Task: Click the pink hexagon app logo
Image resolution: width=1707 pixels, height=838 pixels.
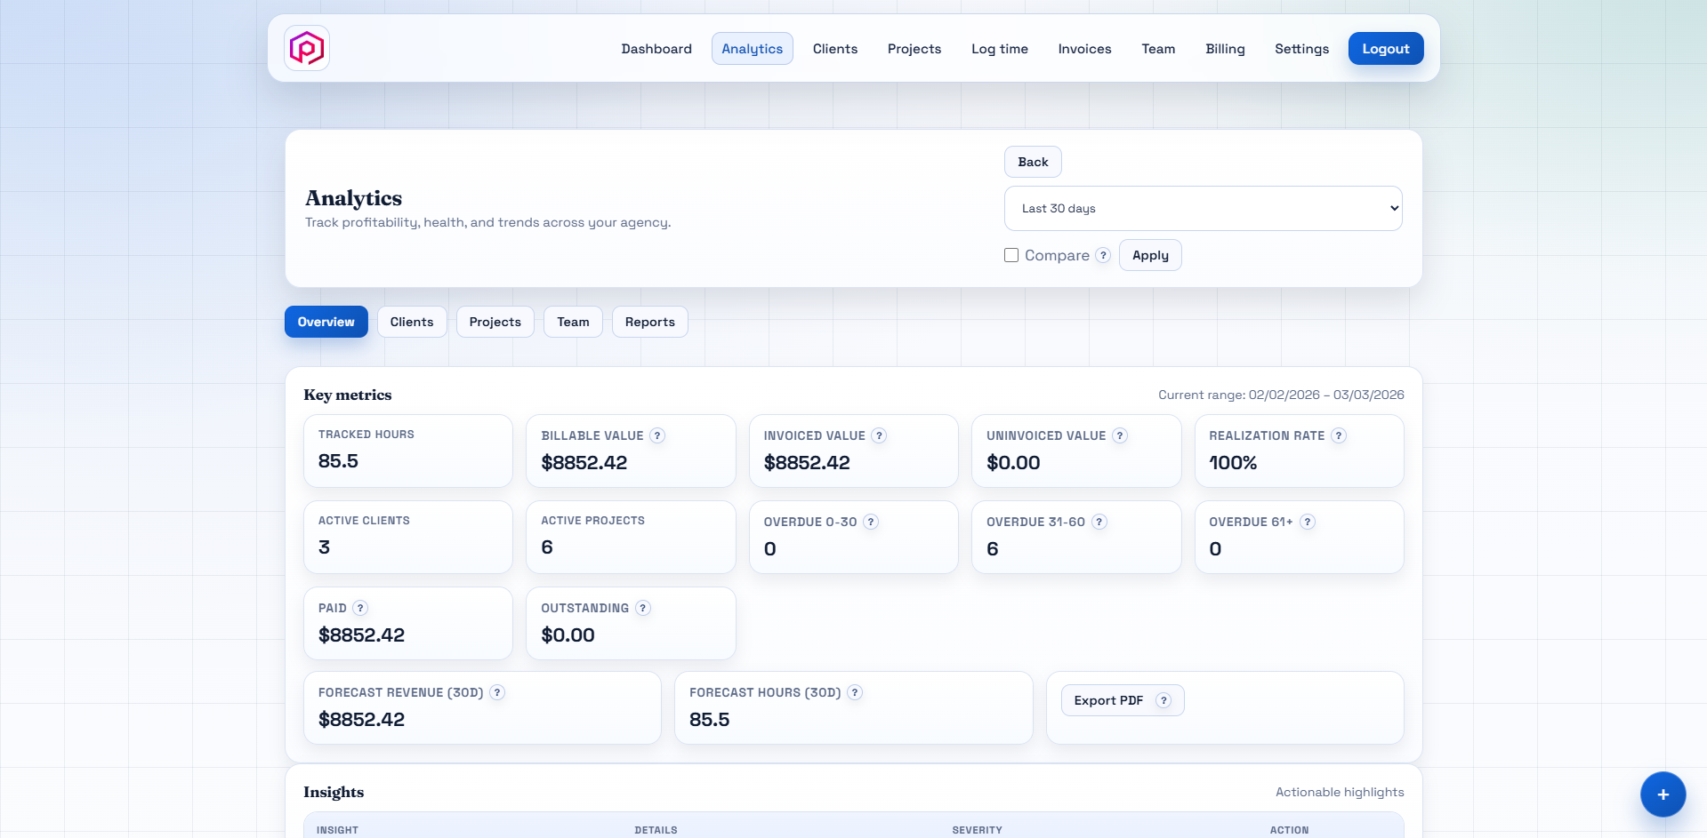Action: (x=306, y=48)
